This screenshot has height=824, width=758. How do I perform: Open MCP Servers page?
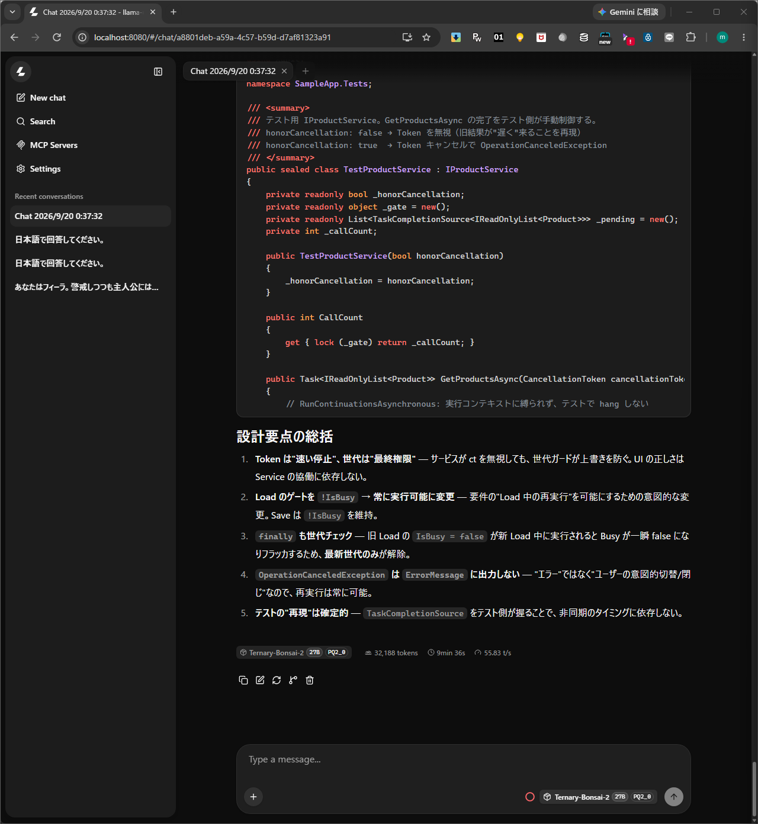(x=91, y=145)
